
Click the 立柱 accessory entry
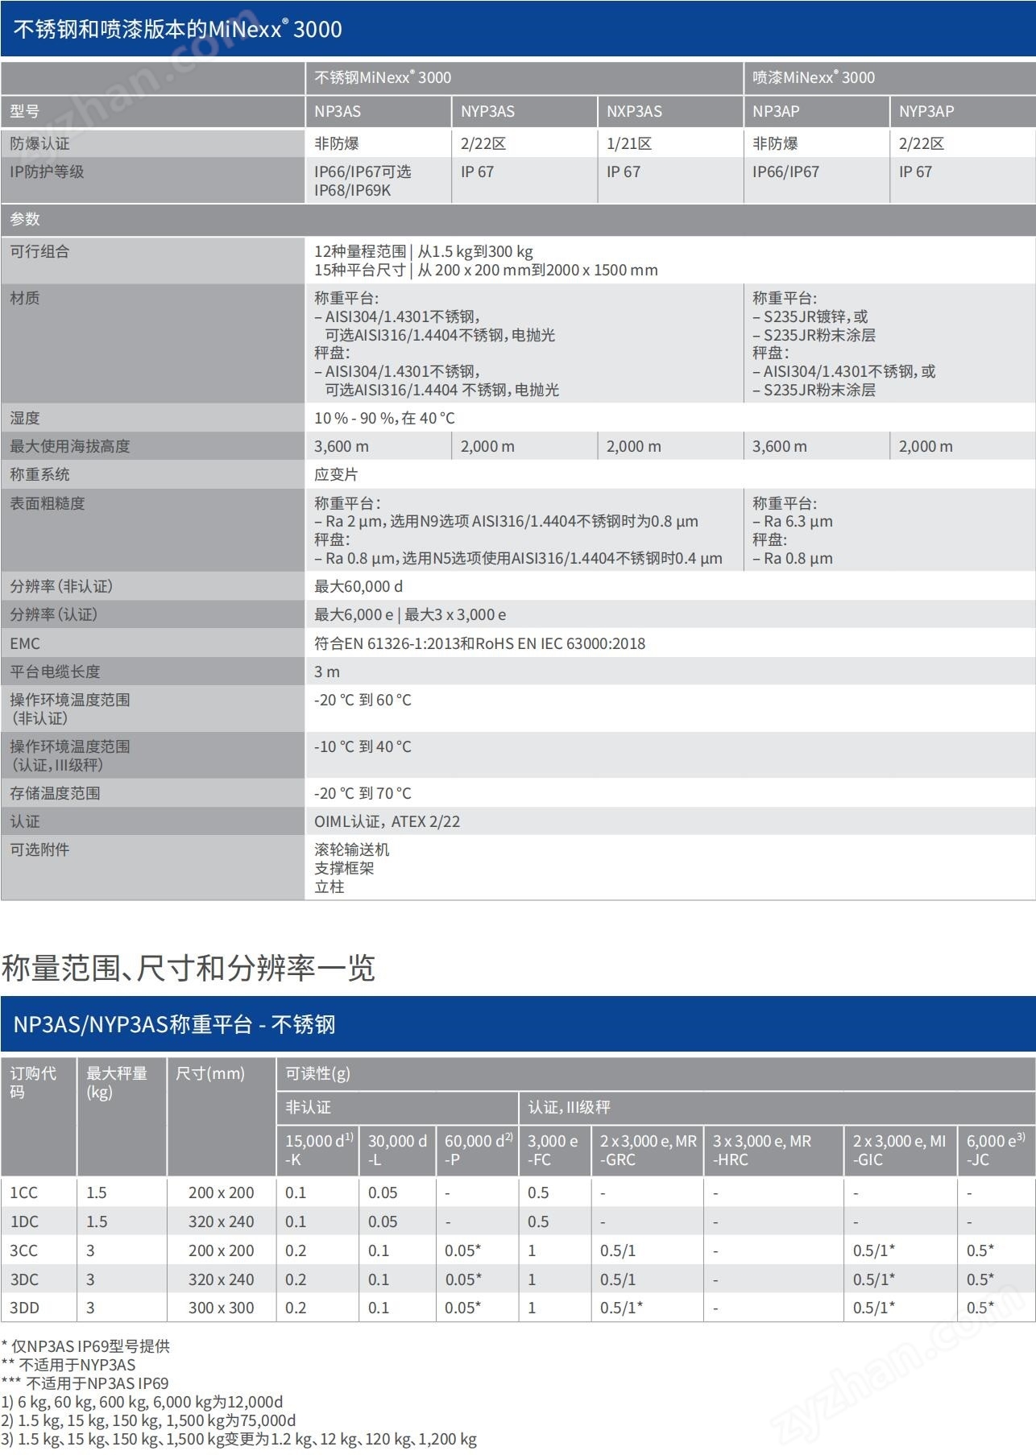(x=329, y=887)
